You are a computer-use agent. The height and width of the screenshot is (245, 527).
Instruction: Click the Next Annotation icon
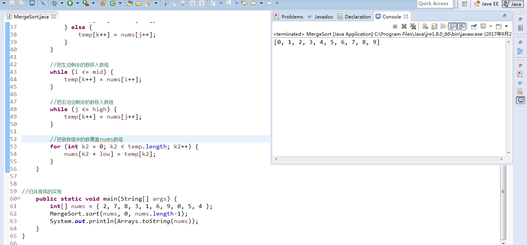(x=213, y=3)
